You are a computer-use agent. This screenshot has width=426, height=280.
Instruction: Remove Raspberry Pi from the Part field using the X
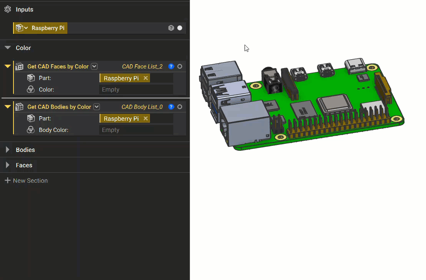coord(145,78)
